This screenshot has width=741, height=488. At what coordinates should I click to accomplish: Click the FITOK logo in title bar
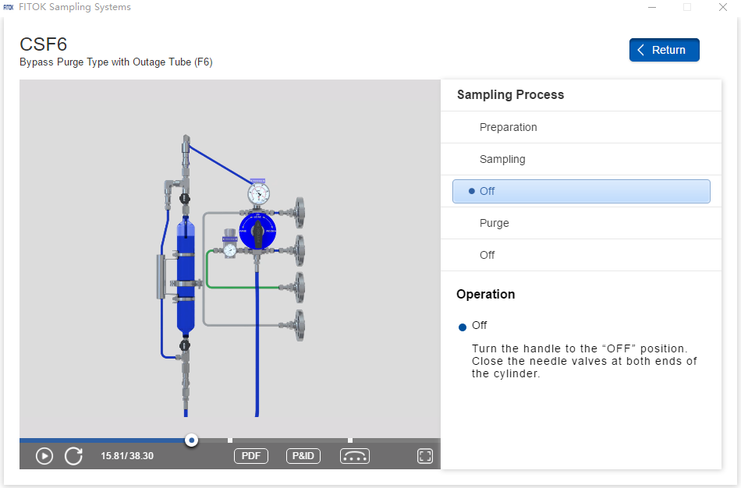click(9, 7)
